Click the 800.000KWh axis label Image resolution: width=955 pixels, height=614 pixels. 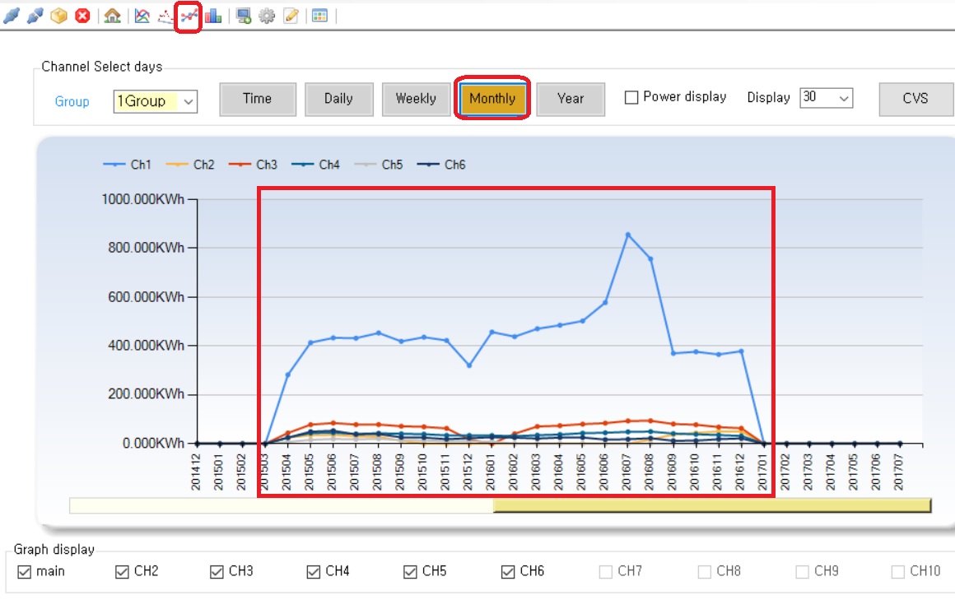pos(147,247)
